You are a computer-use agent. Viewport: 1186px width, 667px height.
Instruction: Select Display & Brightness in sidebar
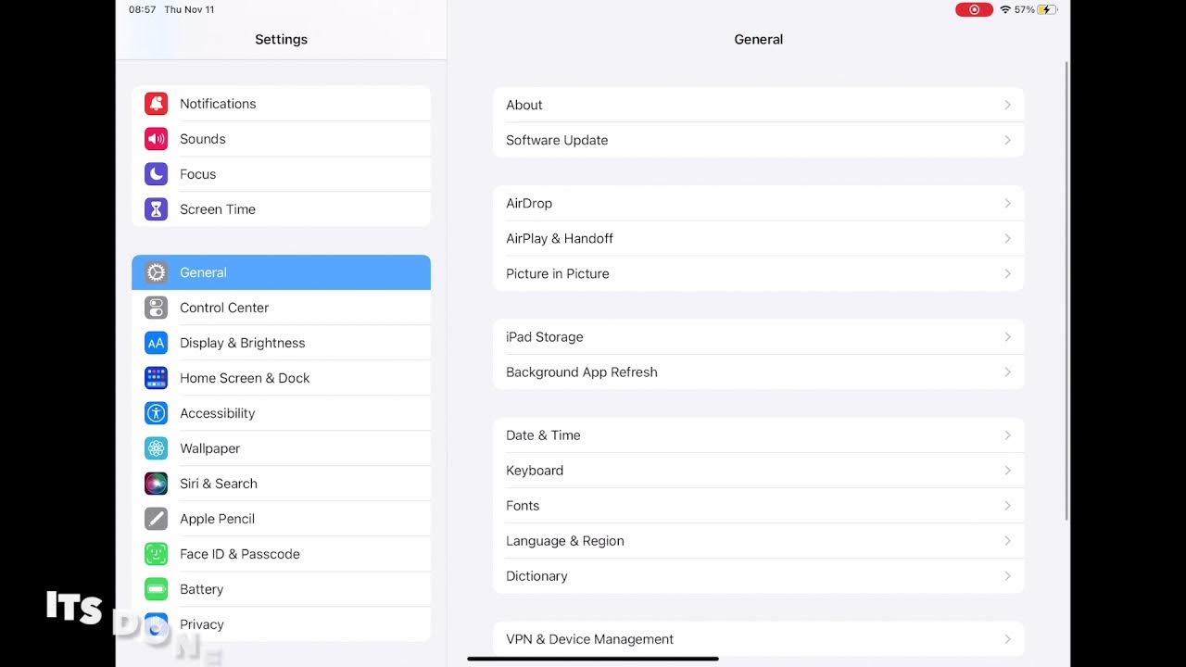pyautogui.click(x=281, y=343)
